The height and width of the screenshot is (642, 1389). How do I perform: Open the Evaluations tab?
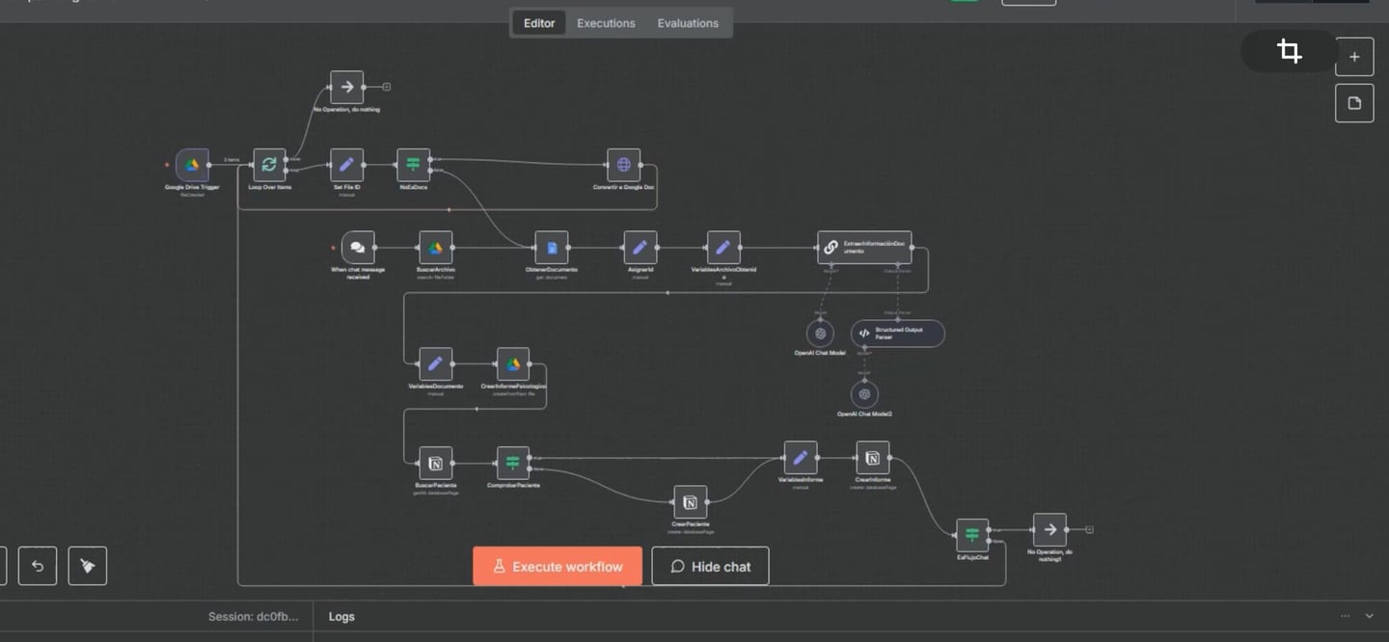[688, 23]
